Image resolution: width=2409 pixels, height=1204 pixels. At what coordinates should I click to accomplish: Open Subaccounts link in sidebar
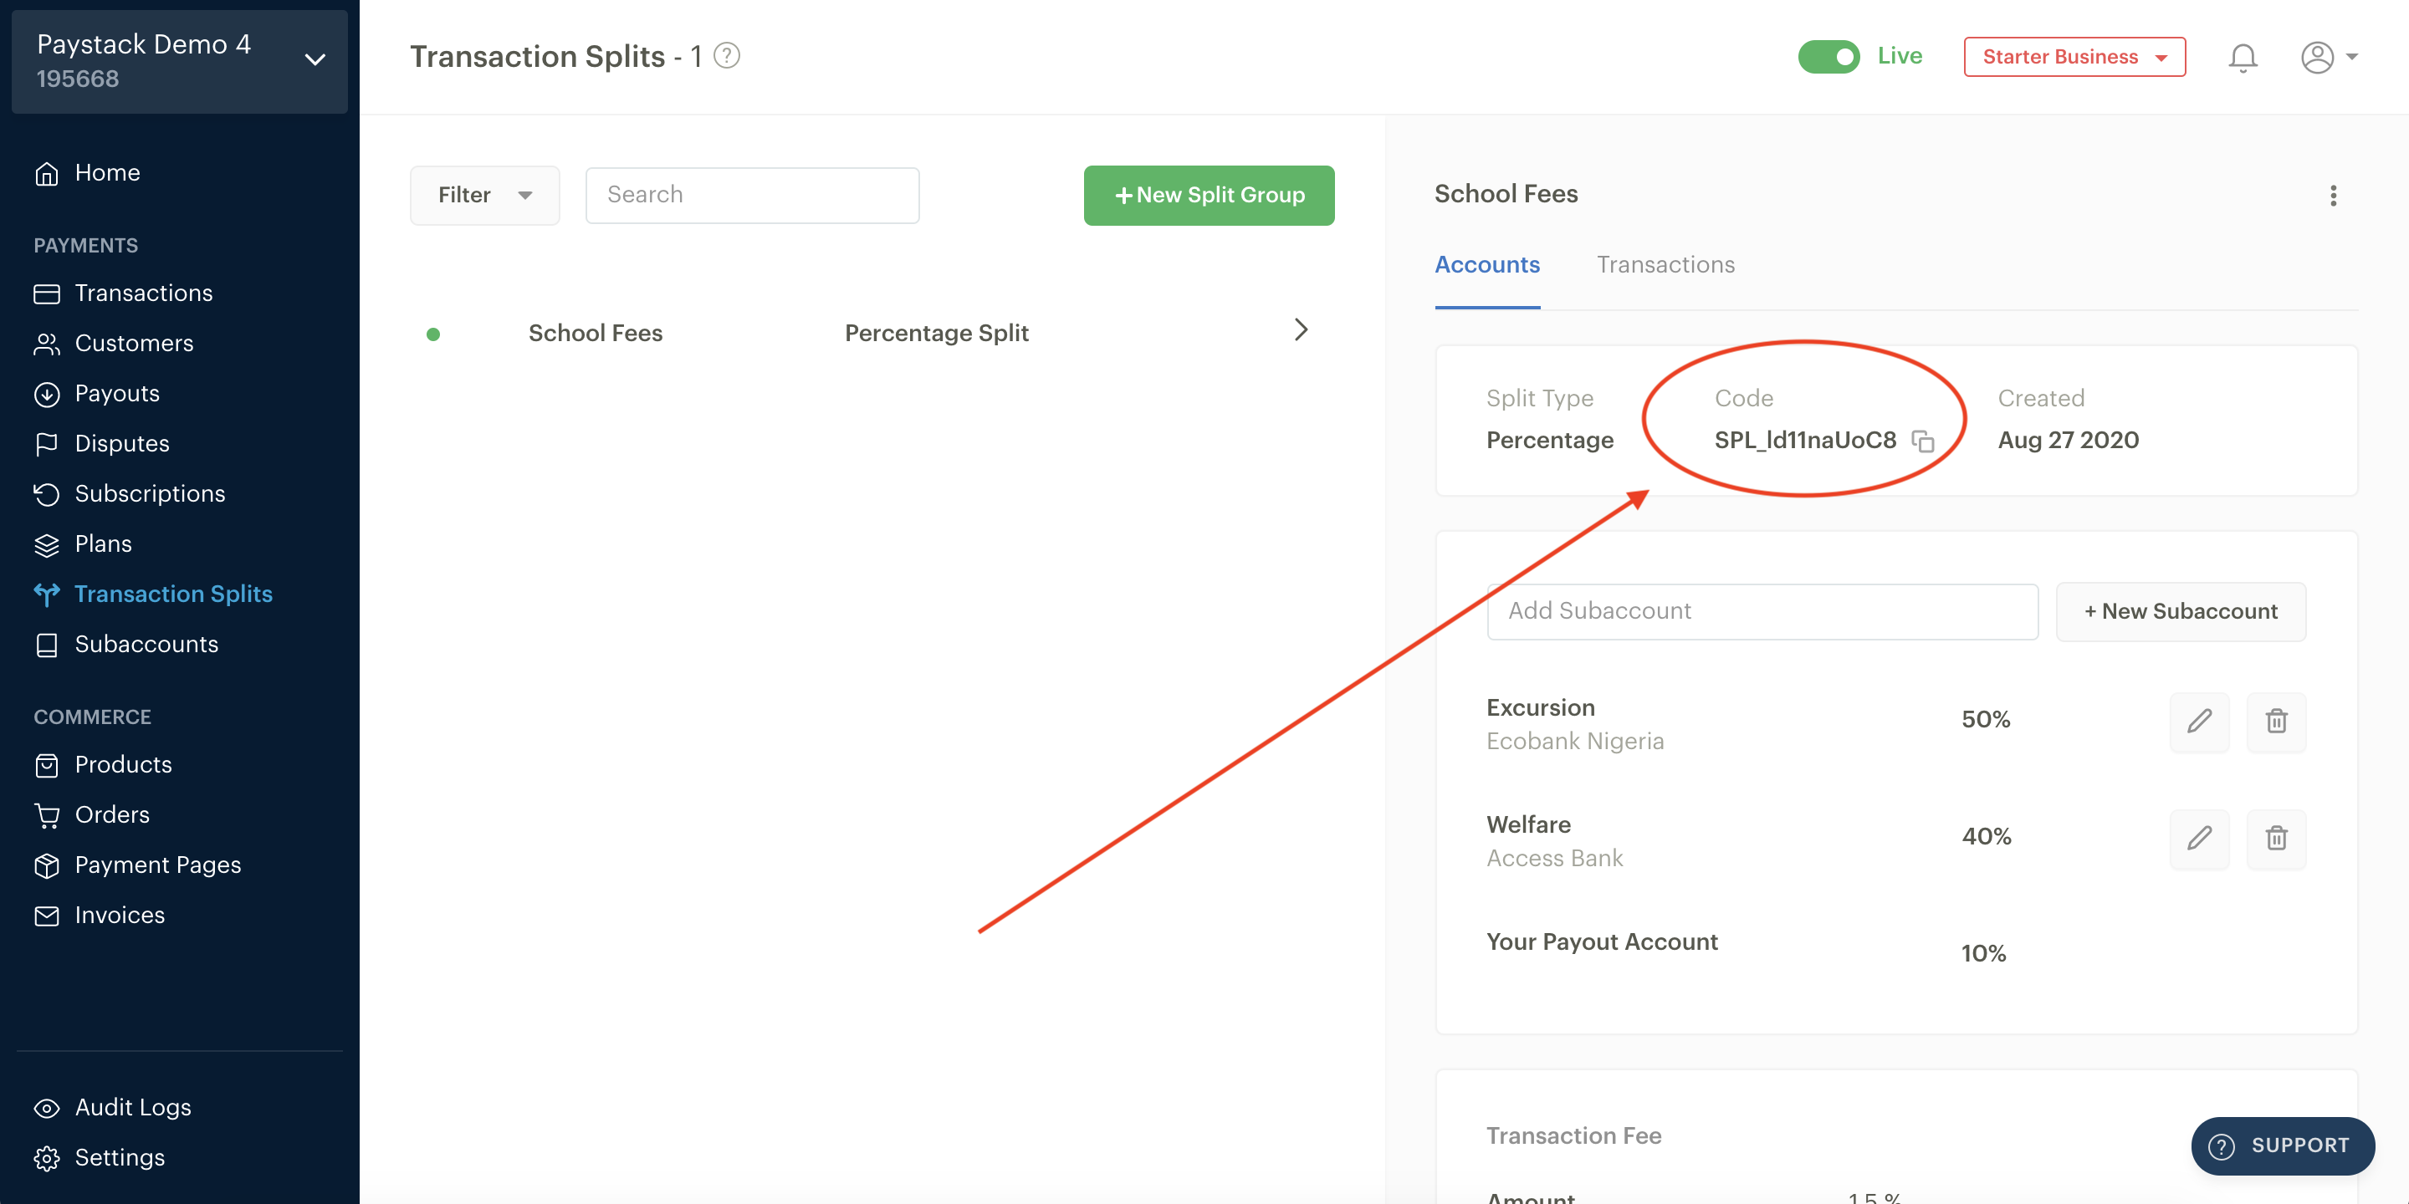126,645
